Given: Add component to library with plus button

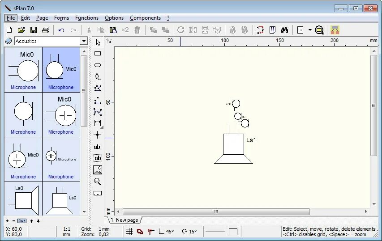Looking at the screenshot, I should point(7,221).
